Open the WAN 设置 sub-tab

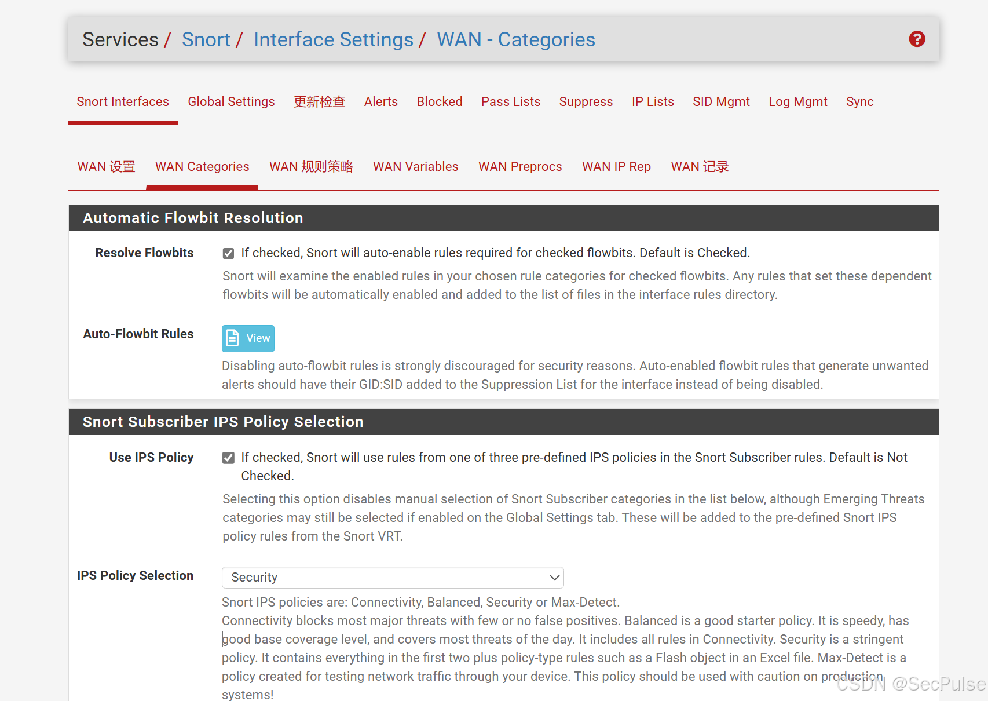107,167
